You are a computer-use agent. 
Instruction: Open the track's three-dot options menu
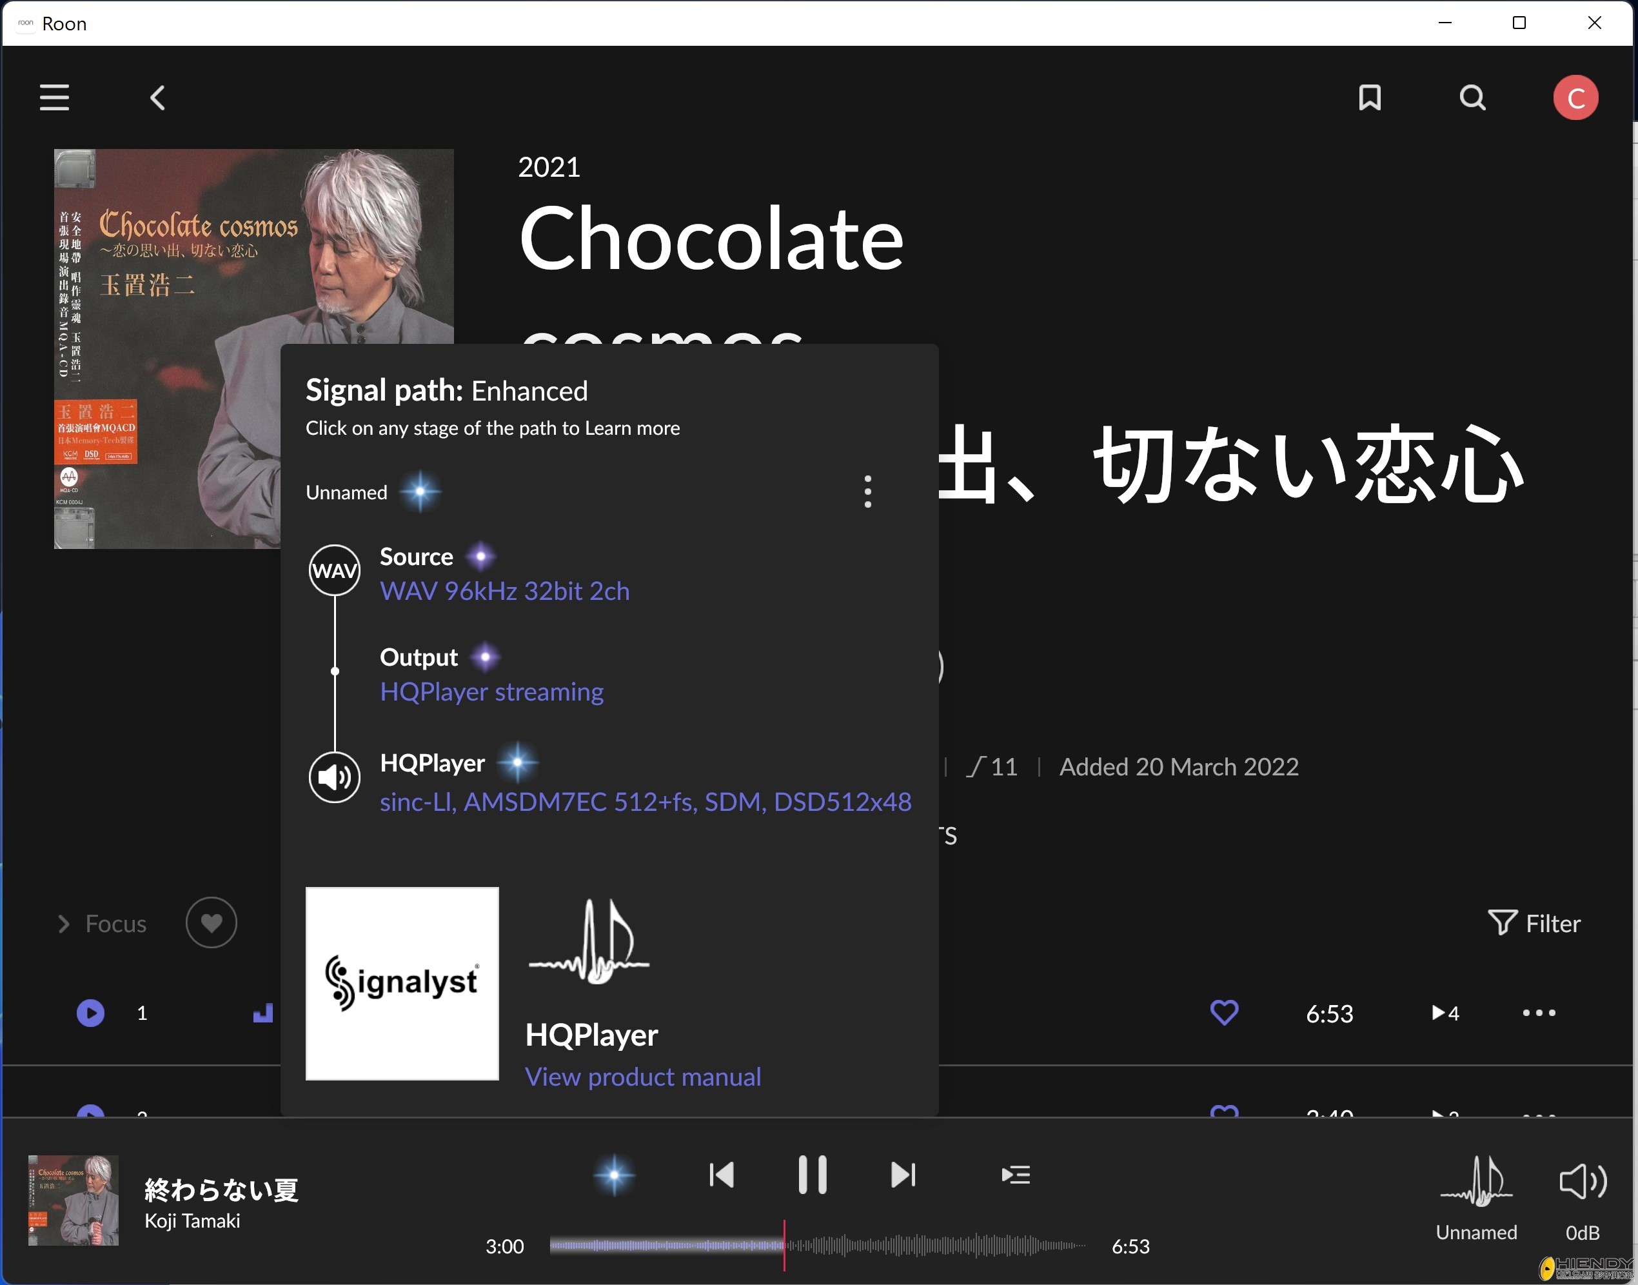tap(1538, 1013)
